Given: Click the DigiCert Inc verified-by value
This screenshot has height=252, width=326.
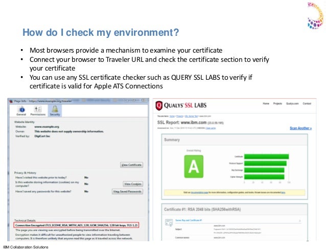Looking at the screenshot, I should click(42, 136).
